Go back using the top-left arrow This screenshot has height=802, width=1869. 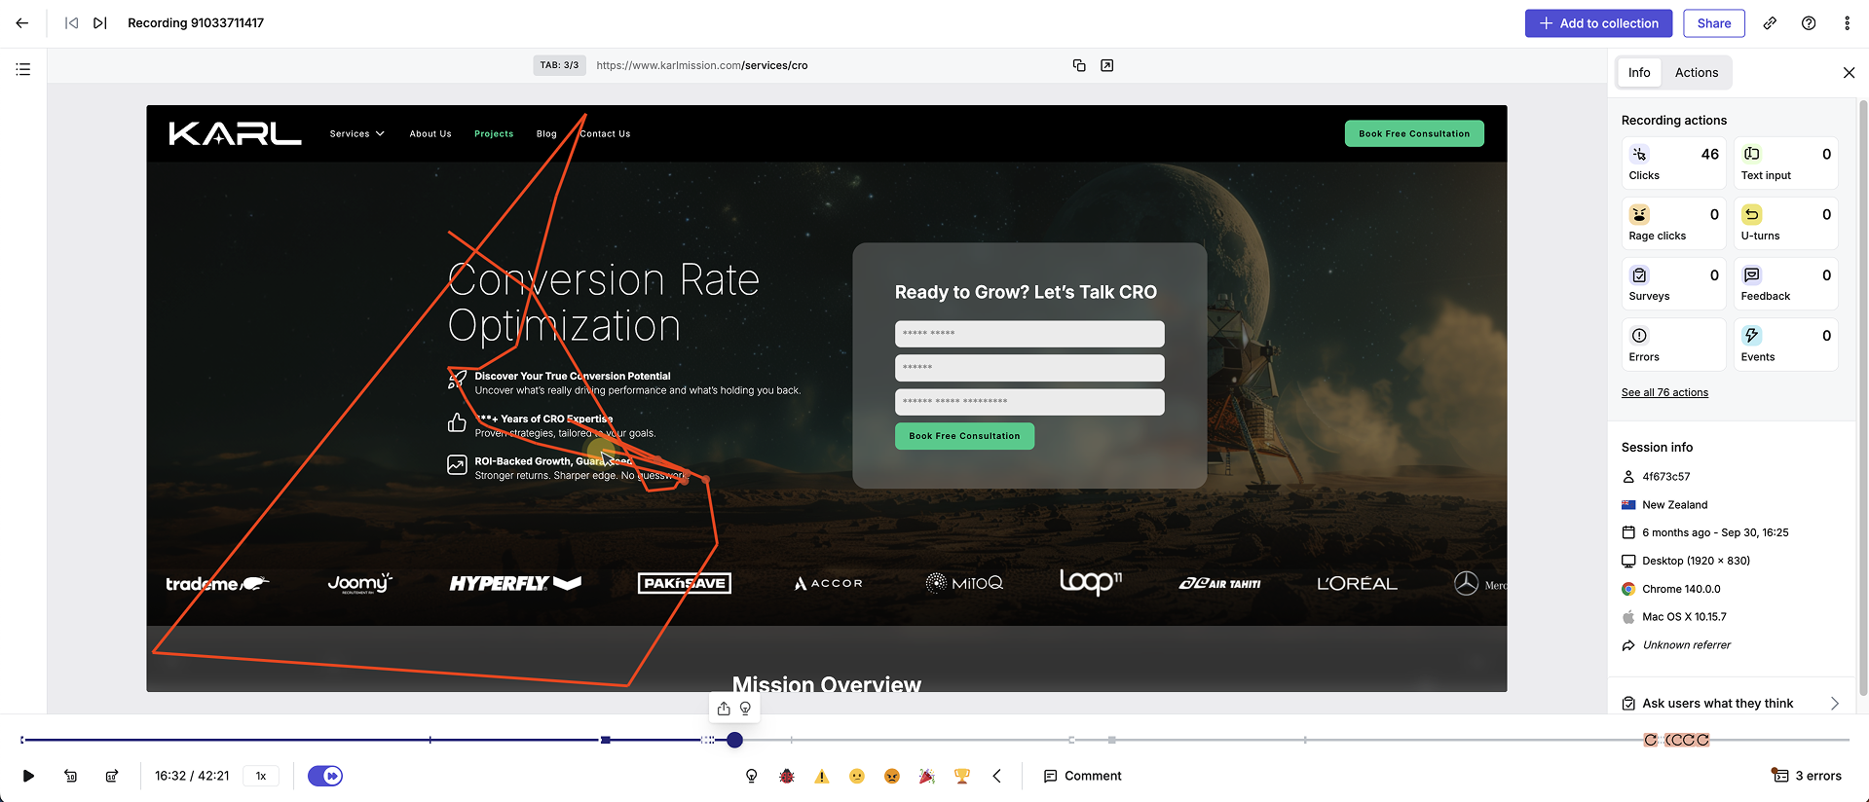[x=22, y=23]
